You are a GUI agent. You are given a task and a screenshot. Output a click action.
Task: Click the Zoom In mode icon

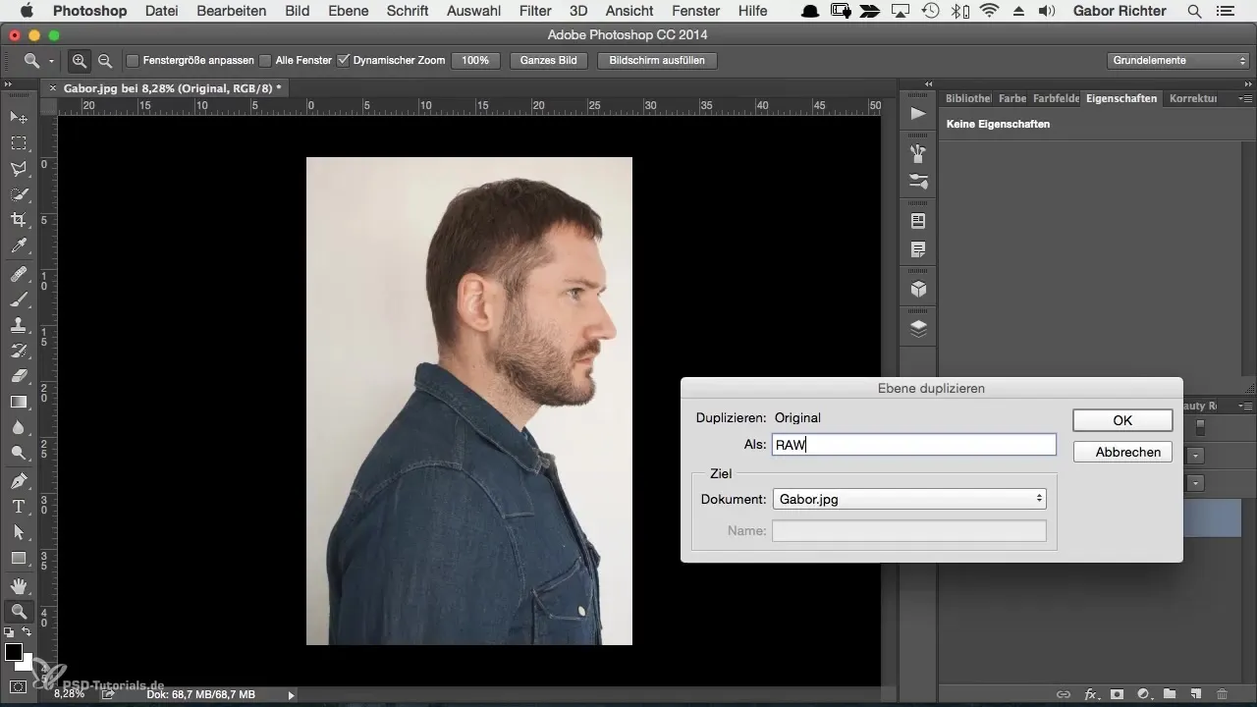click(80, 61)
